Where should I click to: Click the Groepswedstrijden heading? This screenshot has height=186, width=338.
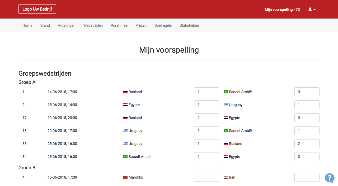45,73
